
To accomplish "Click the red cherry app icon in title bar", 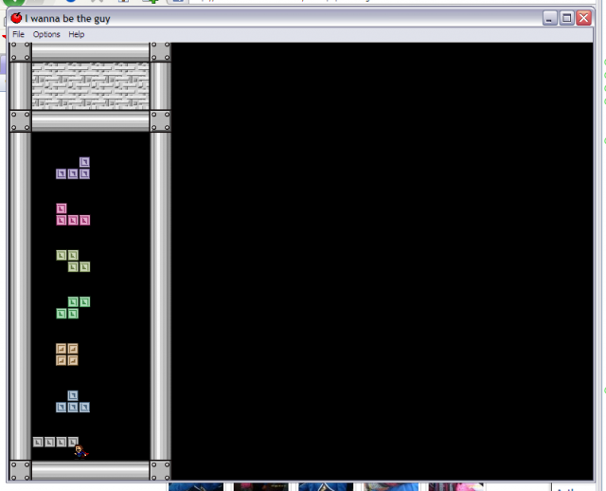I will coord(16,18).
